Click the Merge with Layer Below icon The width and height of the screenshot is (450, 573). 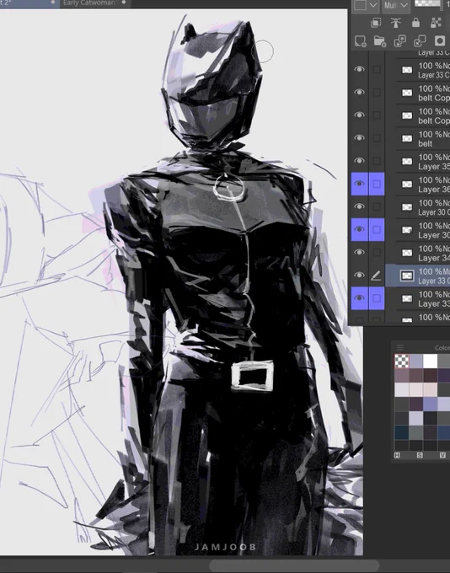[x=420, y=41]
